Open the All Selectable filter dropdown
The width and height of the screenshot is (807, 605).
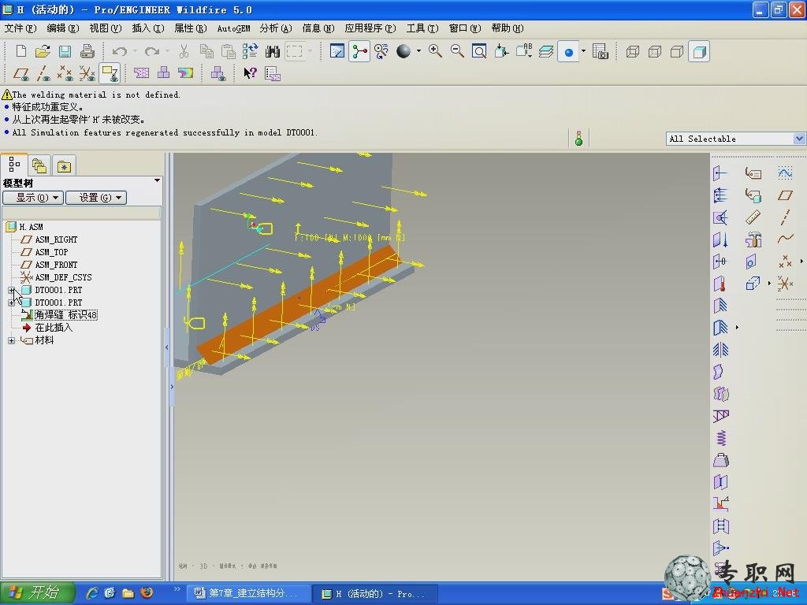799,139
